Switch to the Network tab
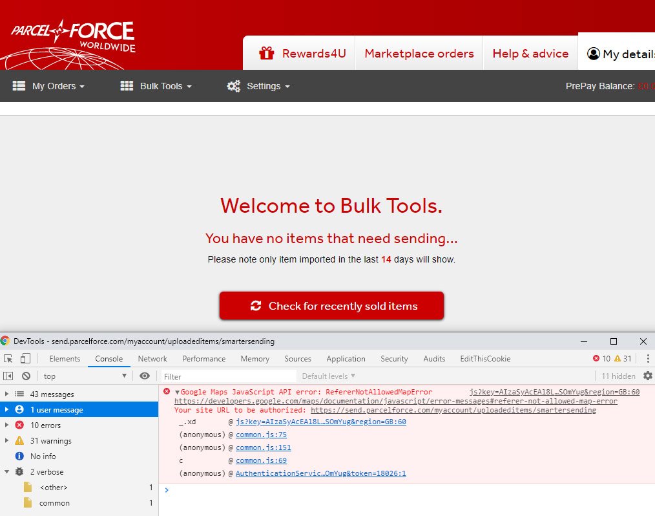The width and height of the screenshot is (655, 516). pos(152,359)
